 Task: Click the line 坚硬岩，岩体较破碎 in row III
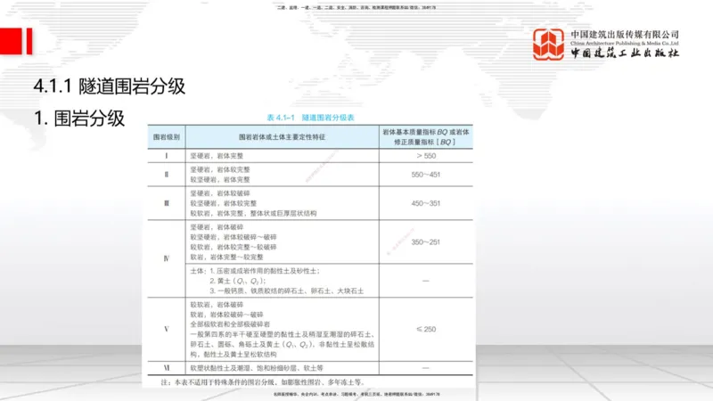(220, 193)
